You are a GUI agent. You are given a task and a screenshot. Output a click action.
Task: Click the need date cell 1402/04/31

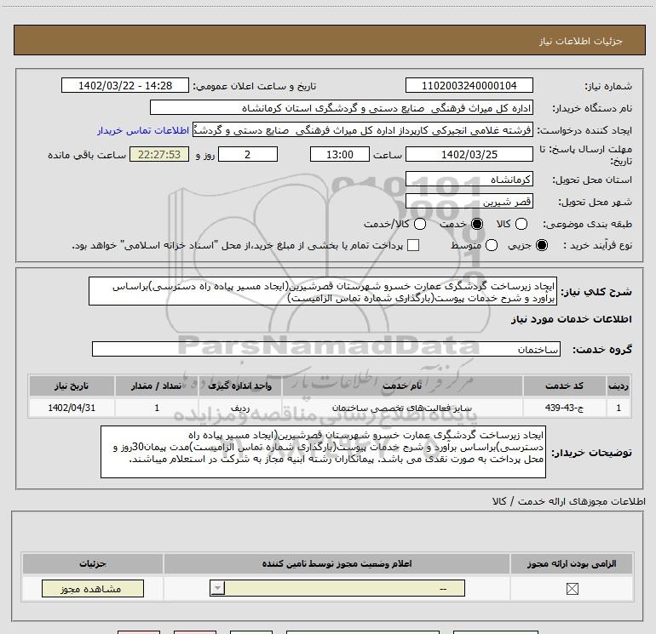click(72, 408)
